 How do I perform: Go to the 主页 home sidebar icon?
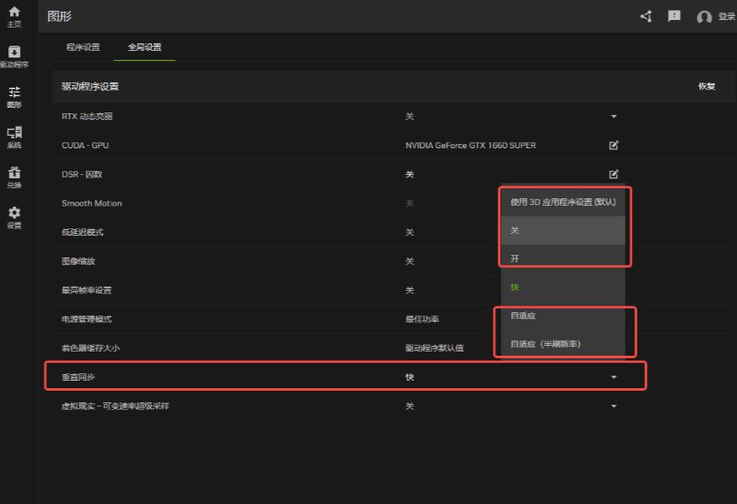pos(14,15)
